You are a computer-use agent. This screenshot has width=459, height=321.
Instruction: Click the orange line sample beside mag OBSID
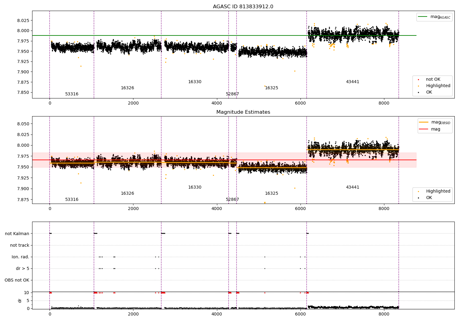coord(424,122)
